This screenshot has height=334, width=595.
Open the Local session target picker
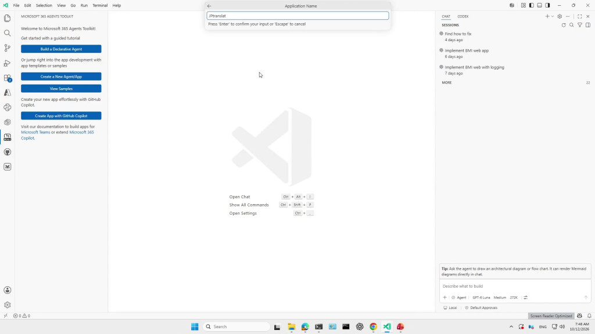tap(450, 308)
